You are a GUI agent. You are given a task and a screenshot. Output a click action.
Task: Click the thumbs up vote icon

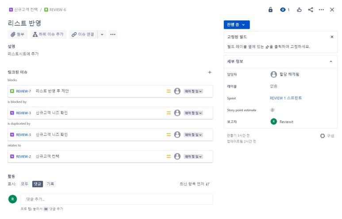pos(300,9)
